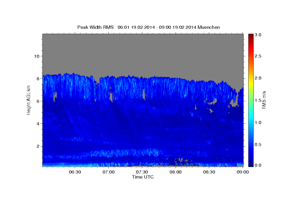The image size is (301, 200).
Task: Click the 08:00 time tick label
Action: [x=176, y=172]
